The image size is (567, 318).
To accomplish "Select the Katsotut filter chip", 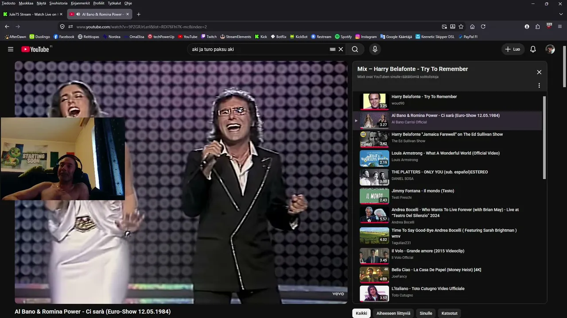I will click(x=450, y=313).
